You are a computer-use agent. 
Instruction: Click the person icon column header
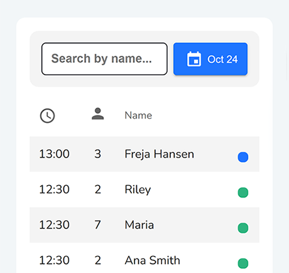click(x=98, y=114)
